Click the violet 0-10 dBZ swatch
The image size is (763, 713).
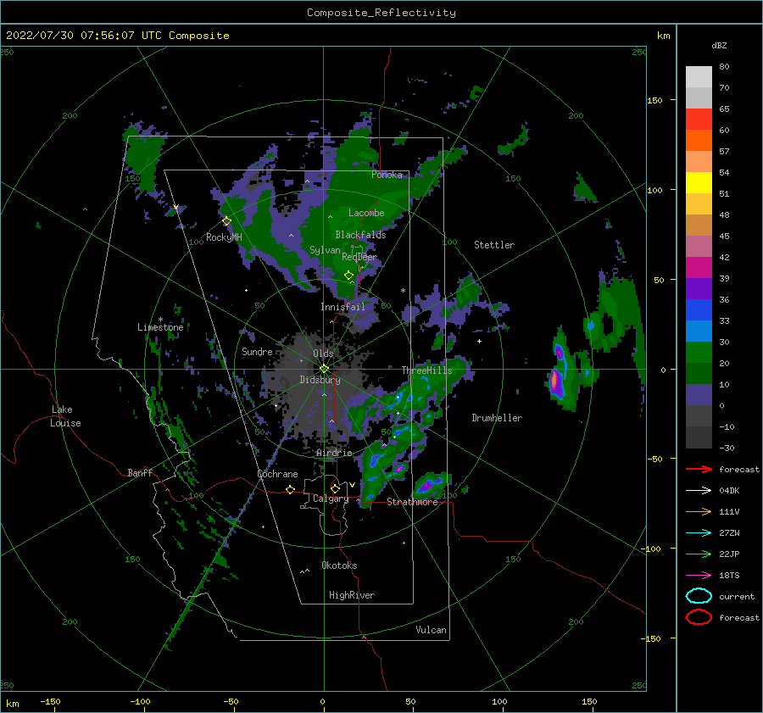pyautogui.click(x=699, y=394)
